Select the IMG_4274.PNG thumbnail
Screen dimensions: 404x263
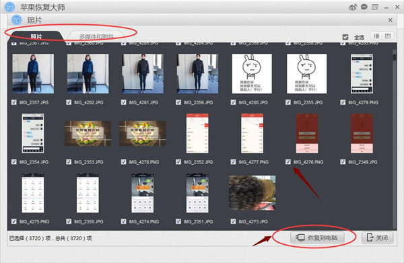coord(143,193)
